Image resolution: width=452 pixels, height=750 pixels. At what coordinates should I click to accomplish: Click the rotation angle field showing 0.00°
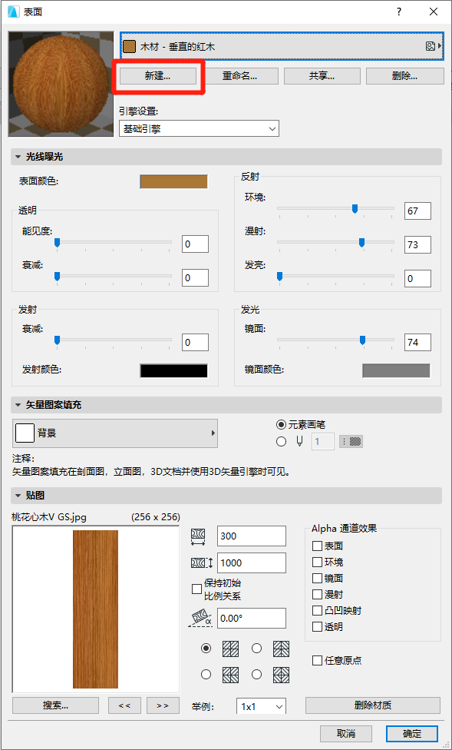[x=252, y=618]
